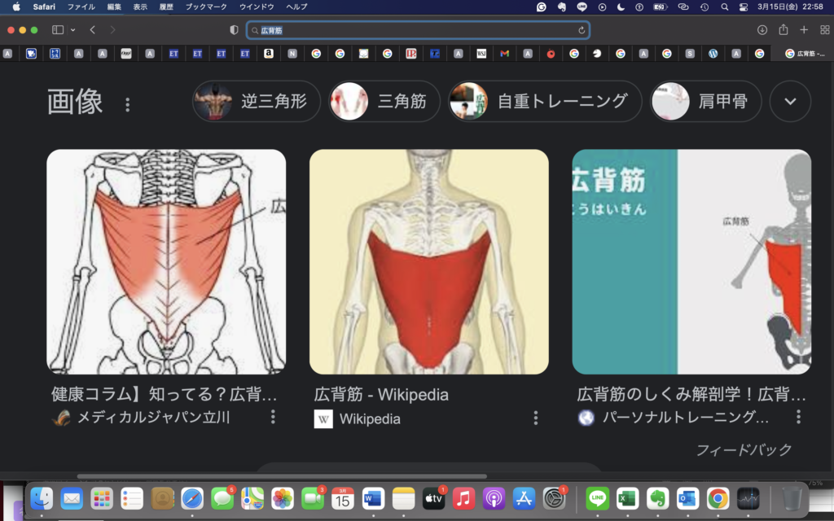Image resolution: width=834 pixels, height=521 pixels.
Task: Click the Safari sidebar toggle icon
Action: (x=58, y=30)
